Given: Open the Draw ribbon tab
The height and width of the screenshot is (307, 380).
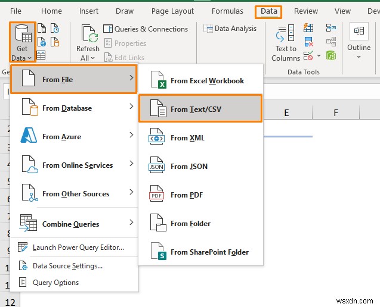Looking at the screenshot, I should click(125, 11).
